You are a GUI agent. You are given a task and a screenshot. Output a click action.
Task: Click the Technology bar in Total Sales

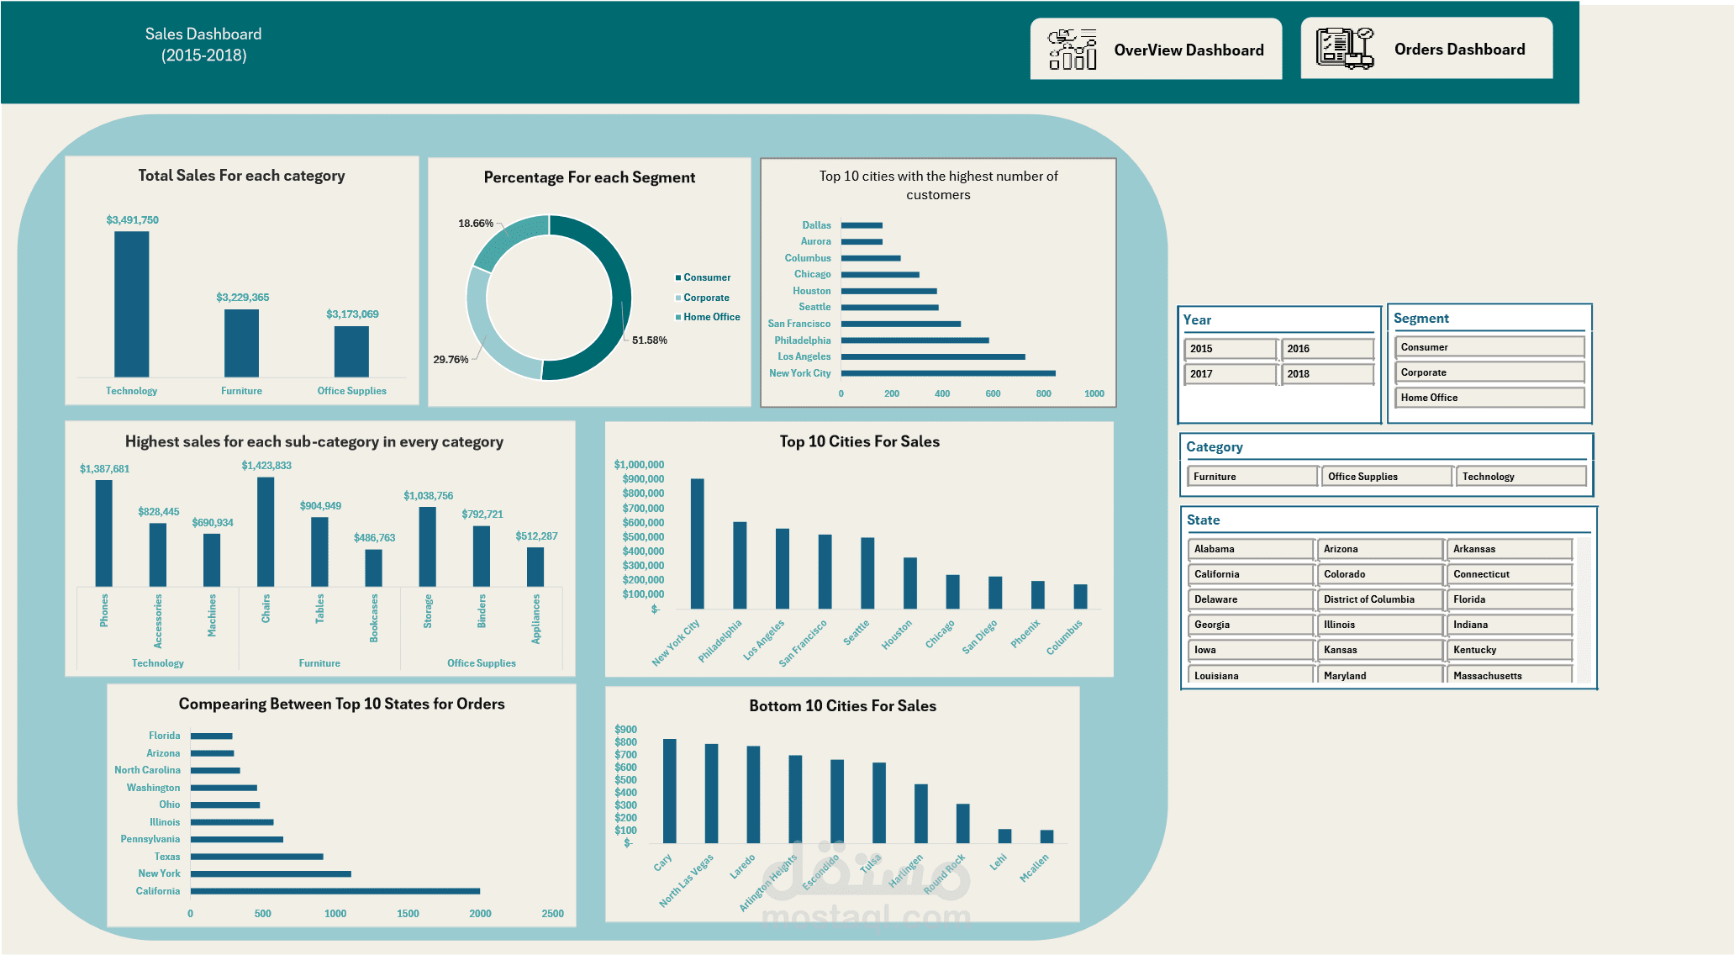[132, 303]
